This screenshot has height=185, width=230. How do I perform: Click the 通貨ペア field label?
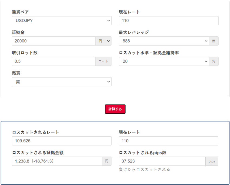[x=20, y=12]
